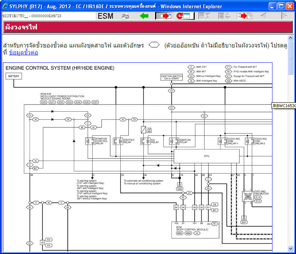This screenshot has height=254, width=296.
Task: Click the E68 ground connector label
Action: pyautogui.click(x=179, y=189)
